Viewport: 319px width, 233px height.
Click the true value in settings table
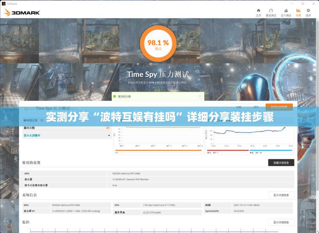click(x=115, y=185)
